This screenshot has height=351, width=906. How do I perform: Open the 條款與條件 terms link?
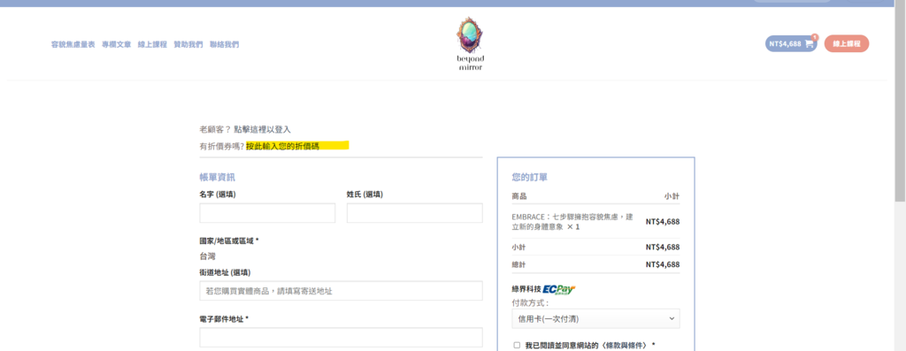[626, 345]
